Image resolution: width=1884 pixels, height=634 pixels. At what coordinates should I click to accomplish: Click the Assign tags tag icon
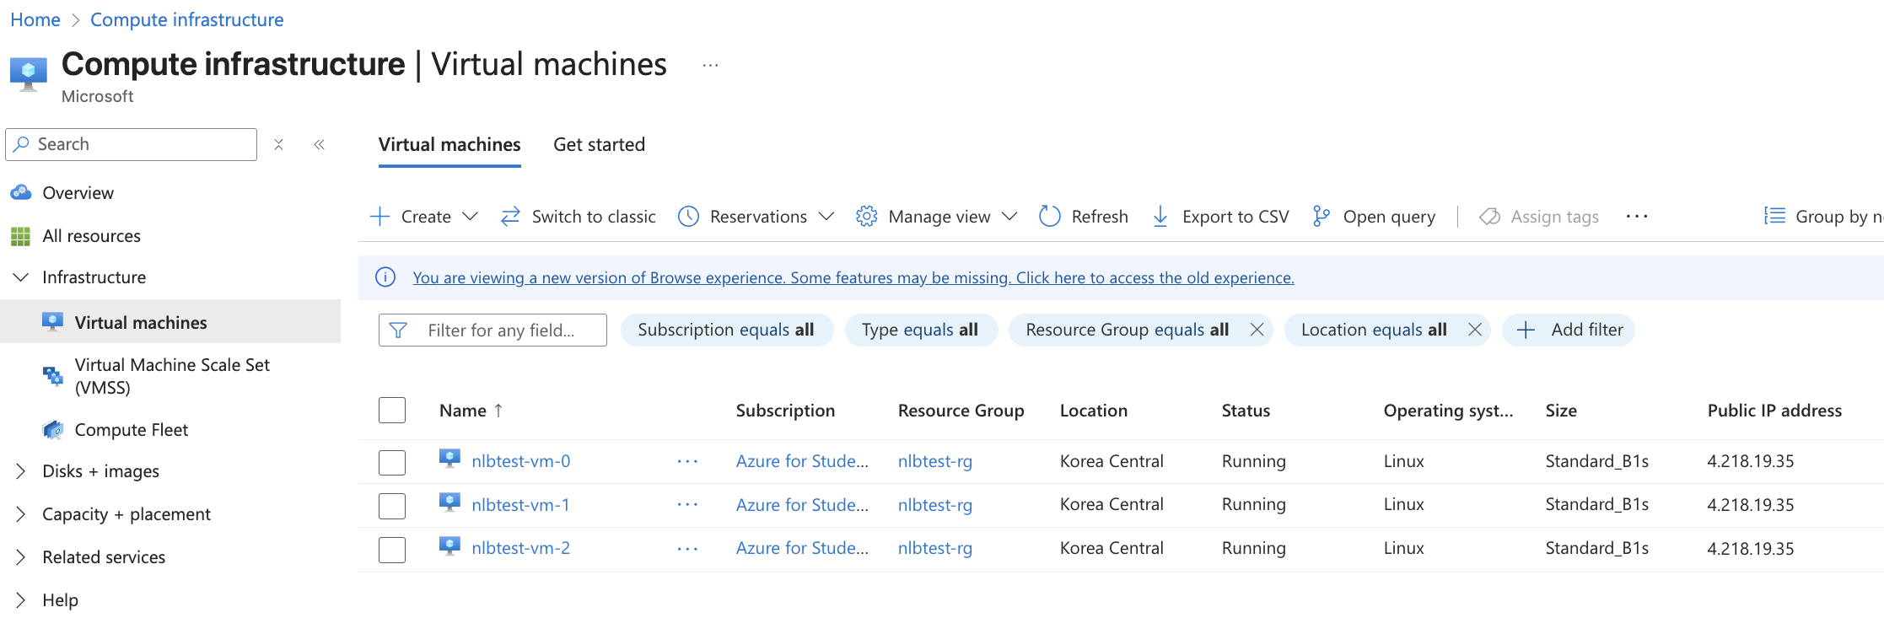coord(1489,217)
